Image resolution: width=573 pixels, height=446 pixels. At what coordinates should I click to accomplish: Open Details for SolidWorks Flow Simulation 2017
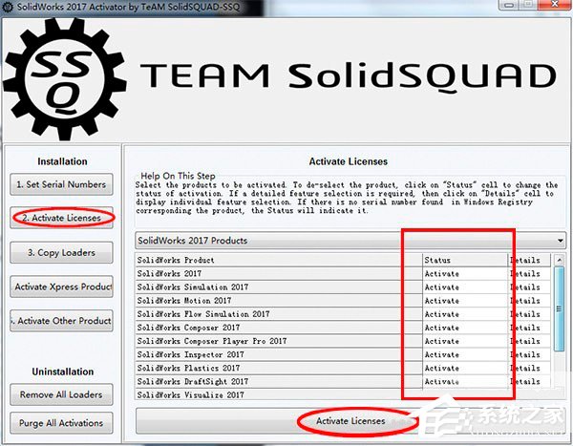pyautogui.click(x=529, y=314)
